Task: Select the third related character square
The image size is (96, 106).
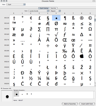Action: click(x=27, y=94)
